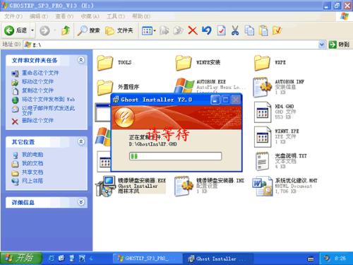The width and height of the screenshot is (353, 265).
Task: Open the 工具 menu
Action: tap(116, 16)
